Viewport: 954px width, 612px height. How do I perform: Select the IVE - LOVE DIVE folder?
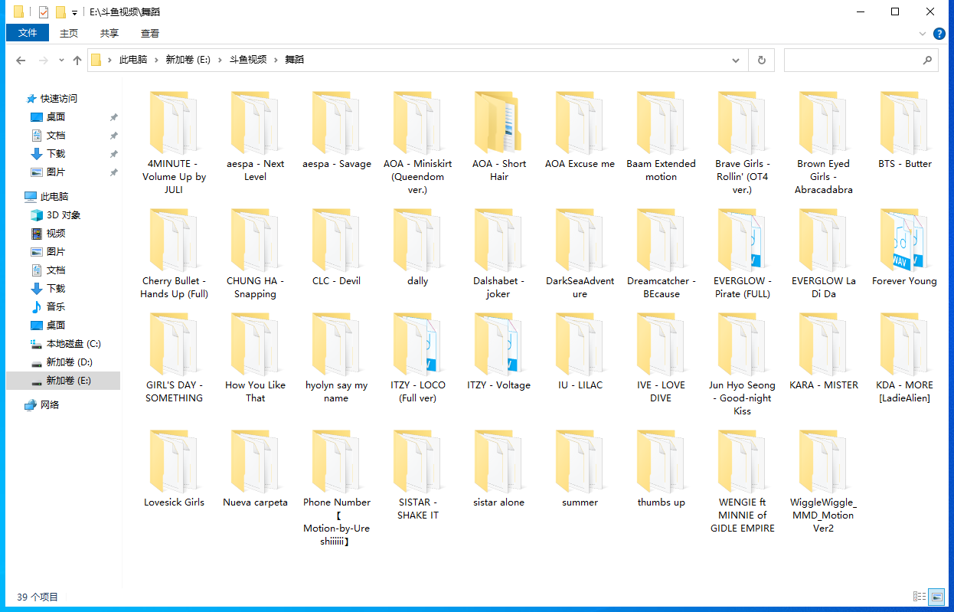click(661, 358)
